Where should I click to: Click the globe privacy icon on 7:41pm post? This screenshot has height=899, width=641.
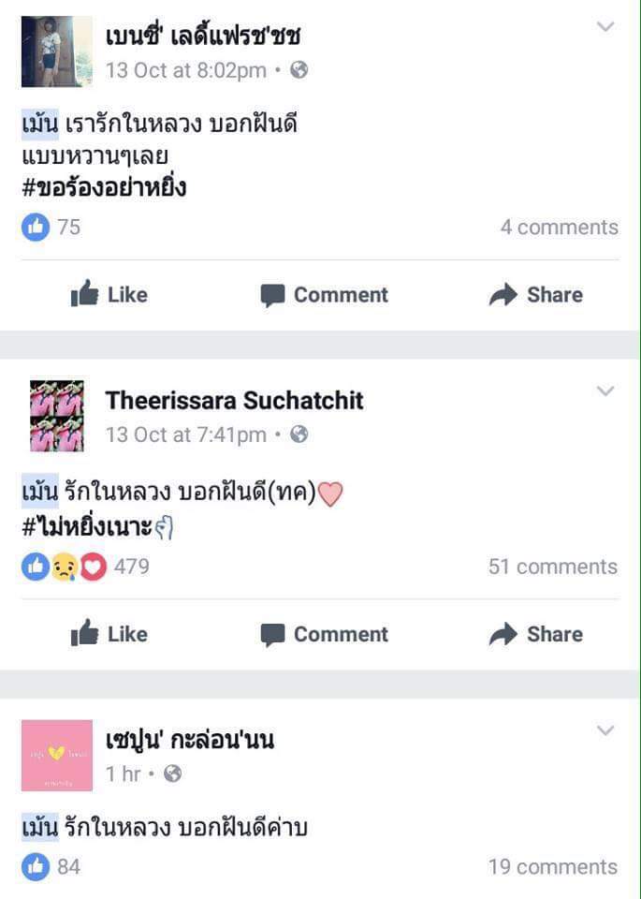pyautogui.click(x=299, y=435)
